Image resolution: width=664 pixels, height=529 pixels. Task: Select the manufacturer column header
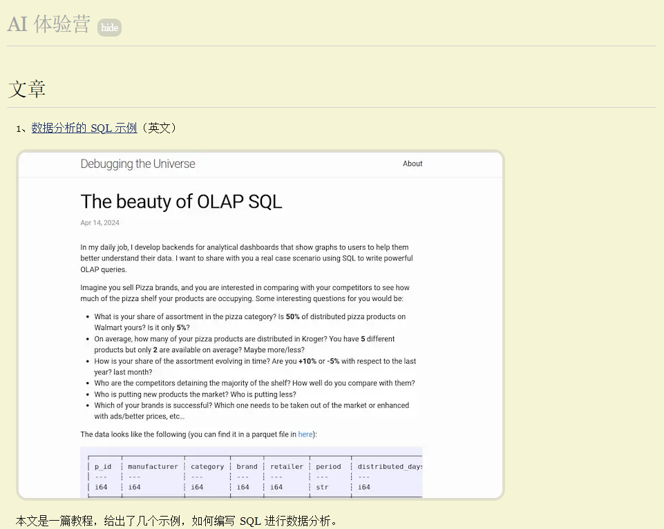153,467
